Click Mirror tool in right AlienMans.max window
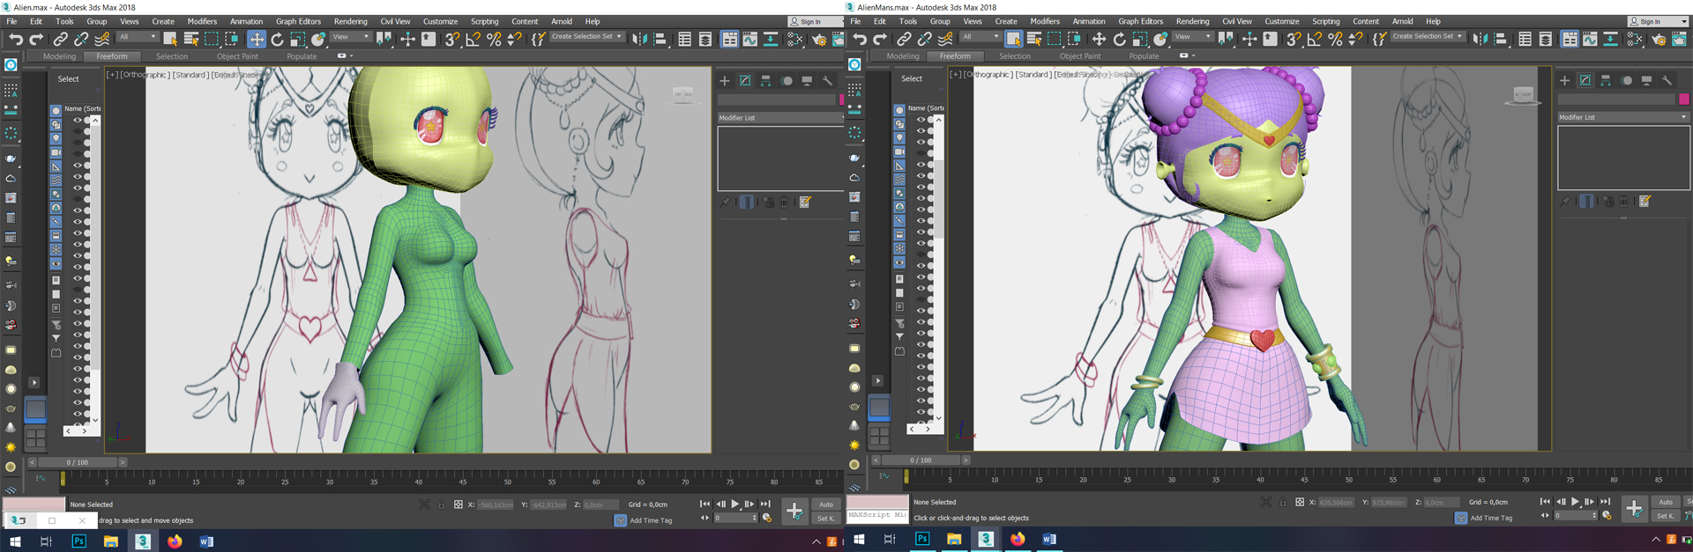 click(1480, 39)
